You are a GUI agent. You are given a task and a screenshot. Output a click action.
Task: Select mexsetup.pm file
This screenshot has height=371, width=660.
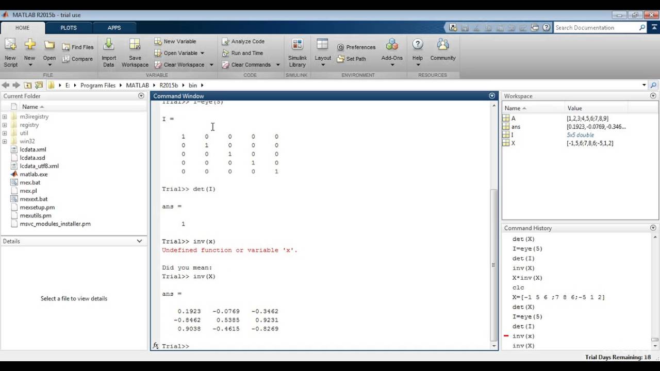(x=37, y=207)
